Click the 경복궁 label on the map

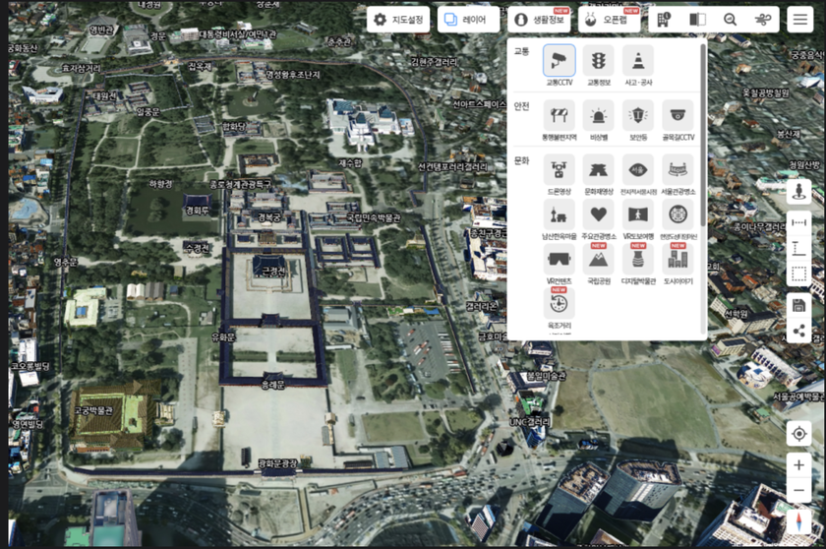[x=268, y=217]
